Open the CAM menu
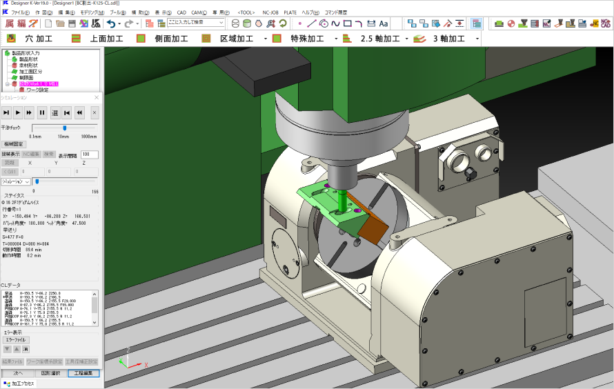614x389 pixels. click(199, 12)
